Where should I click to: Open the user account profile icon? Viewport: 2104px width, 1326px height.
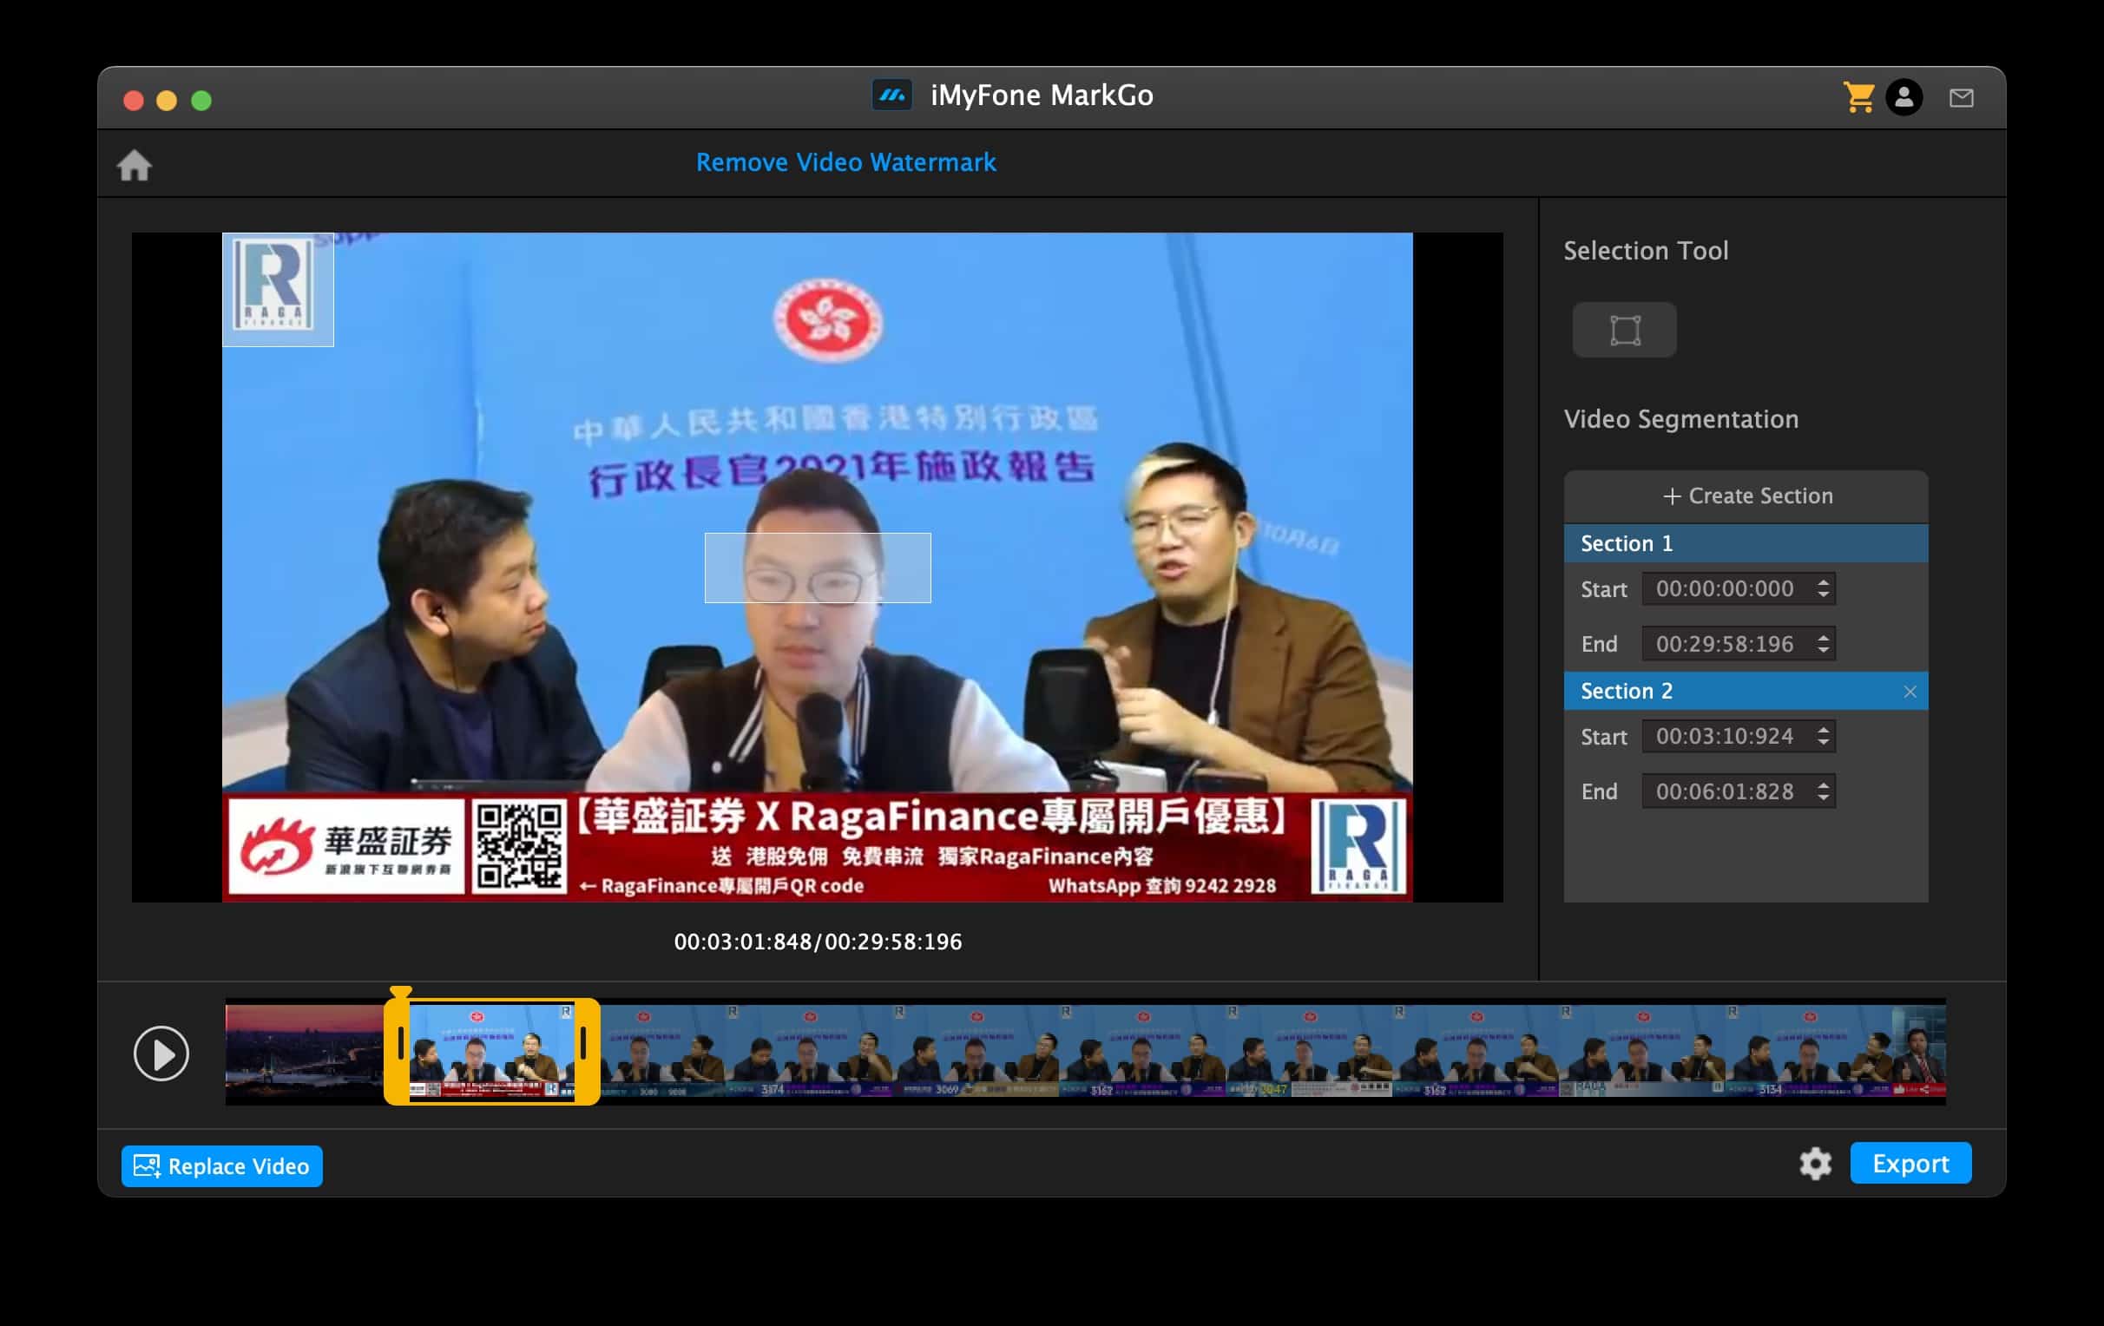coord(1903,97)
